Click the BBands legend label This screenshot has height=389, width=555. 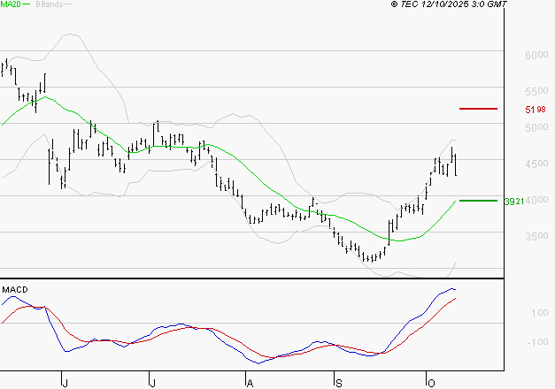[50, 4]
